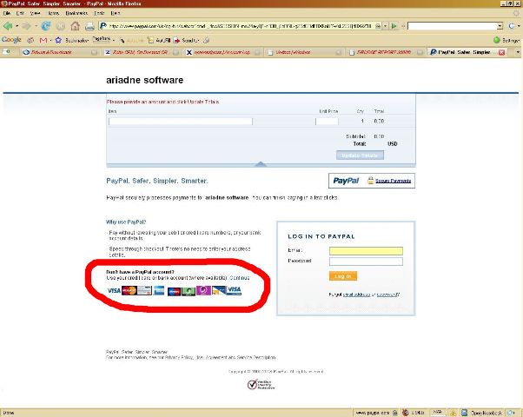The width and height of the screenshot is (523, 417).
Task: Open the File menu
Action: coord(7,13)
